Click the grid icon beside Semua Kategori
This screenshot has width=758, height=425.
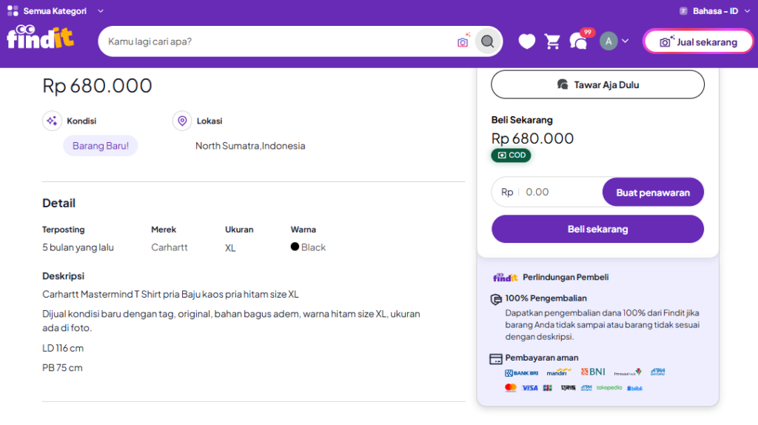pyautogui.click(x=13, y=11)
